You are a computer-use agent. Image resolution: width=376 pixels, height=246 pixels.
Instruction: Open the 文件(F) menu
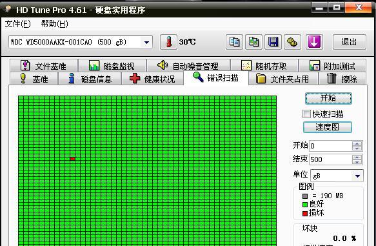18,24
